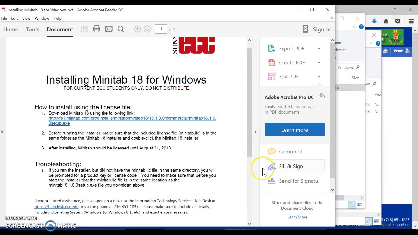Click the Pocket icon in browser toolbar
The image size is (418, 235).
(398, 21)
